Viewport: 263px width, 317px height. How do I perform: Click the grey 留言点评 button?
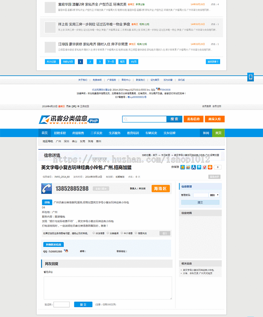pyautogui.click(x=214, y=177)
